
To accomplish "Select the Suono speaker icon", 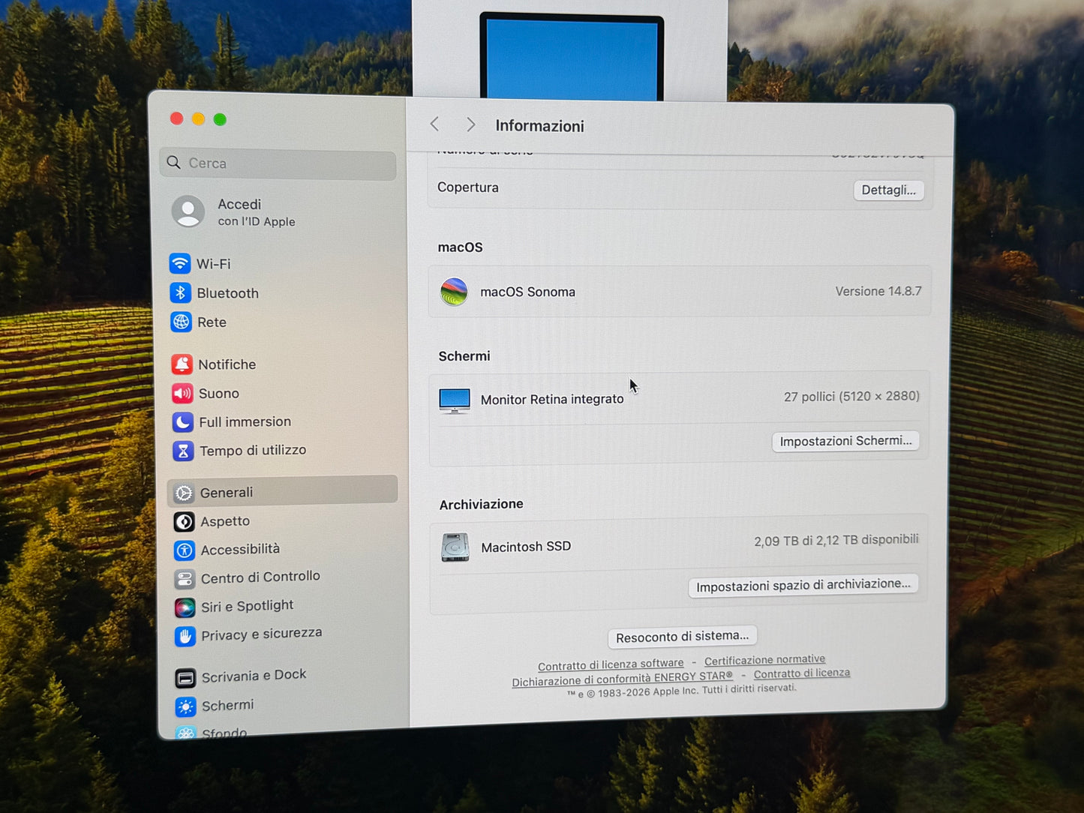I will click(182, 393).
